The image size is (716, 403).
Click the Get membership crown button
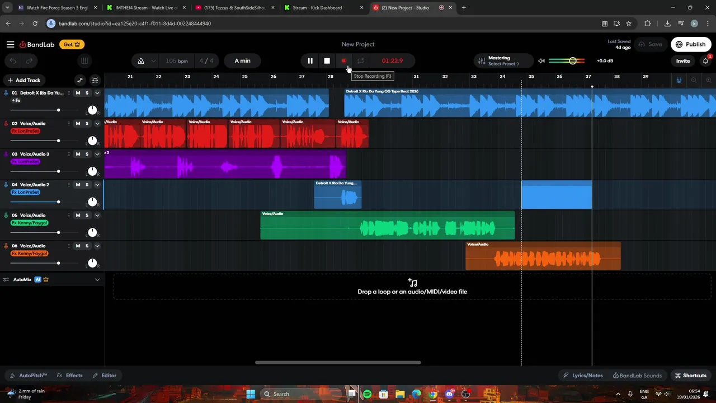point(71,44)
